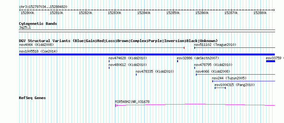
Task: Click the 152850k ruler tick label
Action: (173, 13)
